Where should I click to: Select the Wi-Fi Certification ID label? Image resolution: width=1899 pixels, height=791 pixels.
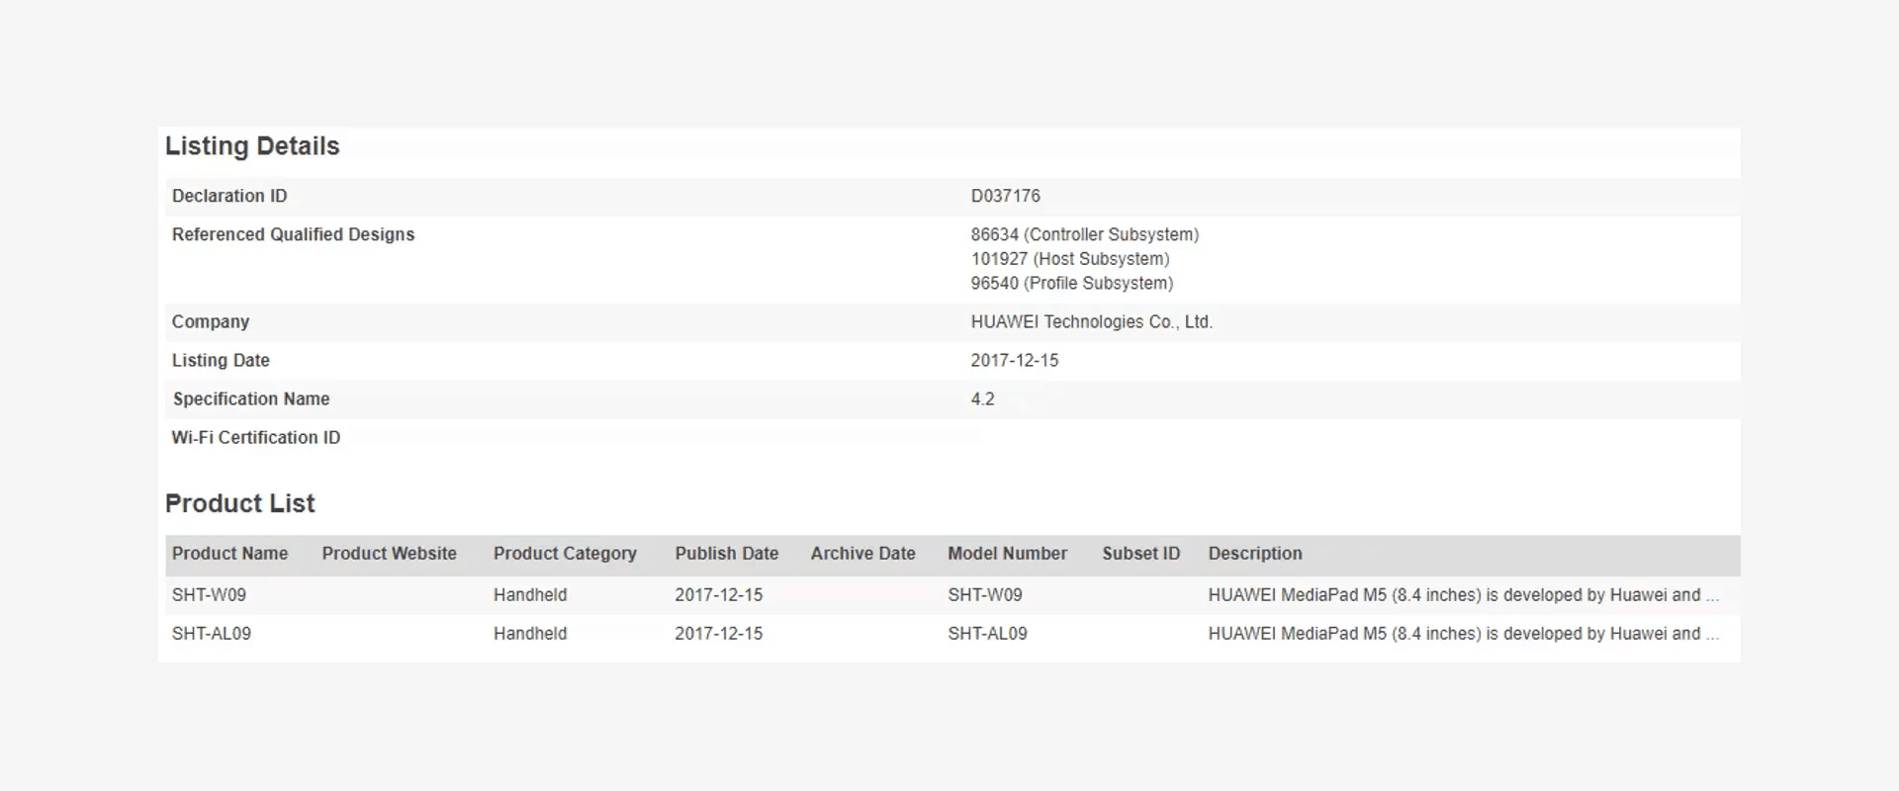point(255,437)
